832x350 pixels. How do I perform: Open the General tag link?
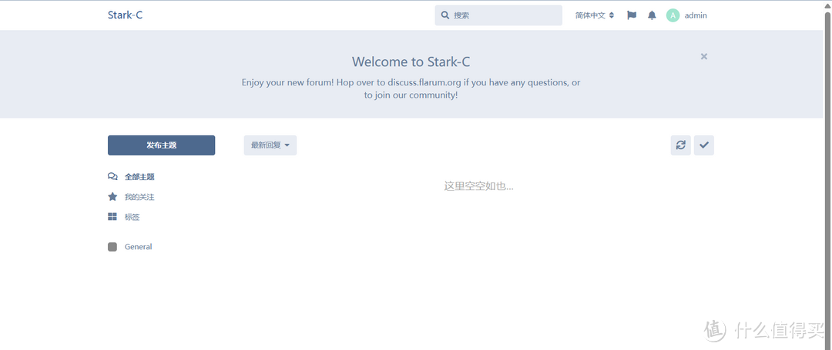(x=130, y=247)
